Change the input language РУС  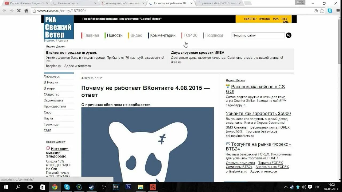[x=317, y=187]
